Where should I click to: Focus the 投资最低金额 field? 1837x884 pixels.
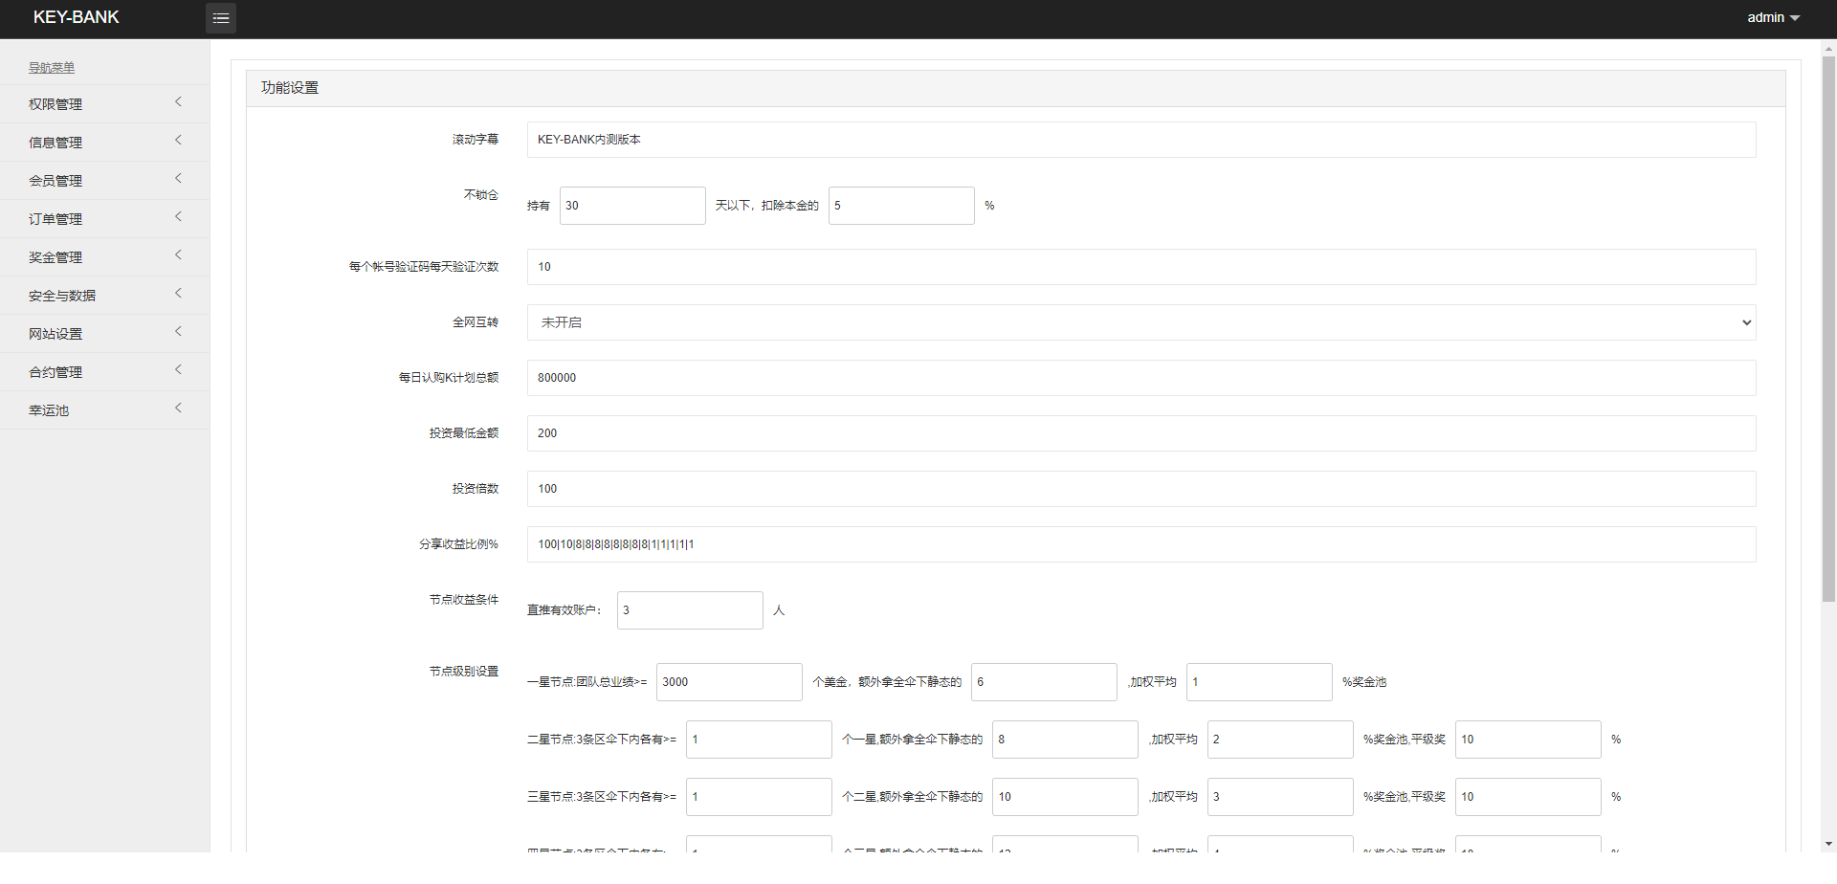[x=1141, y=433]
